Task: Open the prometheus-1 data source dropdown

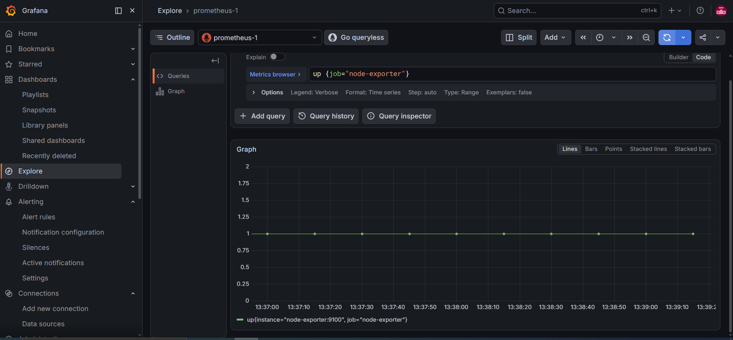Action: click(x=260, y=37)
